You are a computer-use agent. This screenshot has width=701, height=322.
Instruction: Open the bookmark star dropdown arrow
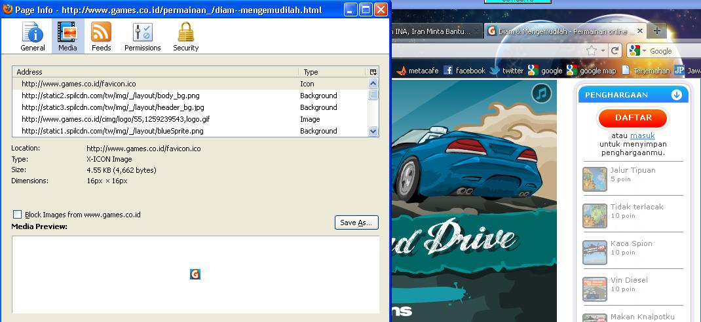tap(603, 51)
